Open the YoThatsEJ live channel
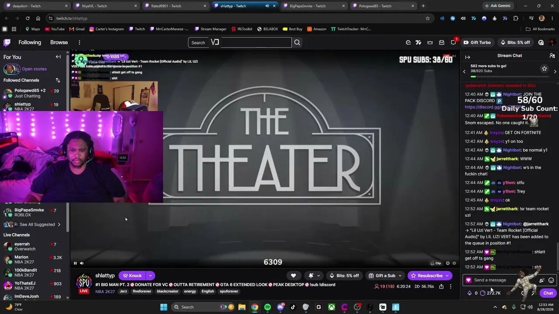 click(34, 286)
